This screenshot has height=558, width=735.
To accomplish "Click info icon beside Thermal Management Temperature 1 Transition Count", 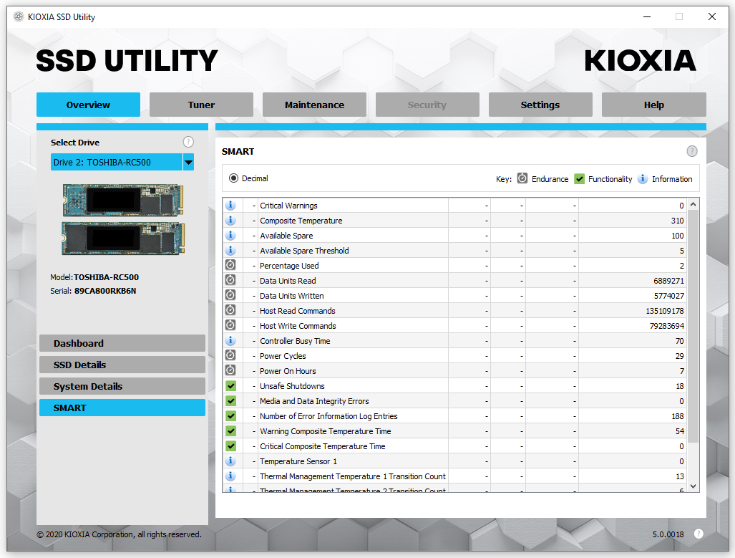I will 230,476.
